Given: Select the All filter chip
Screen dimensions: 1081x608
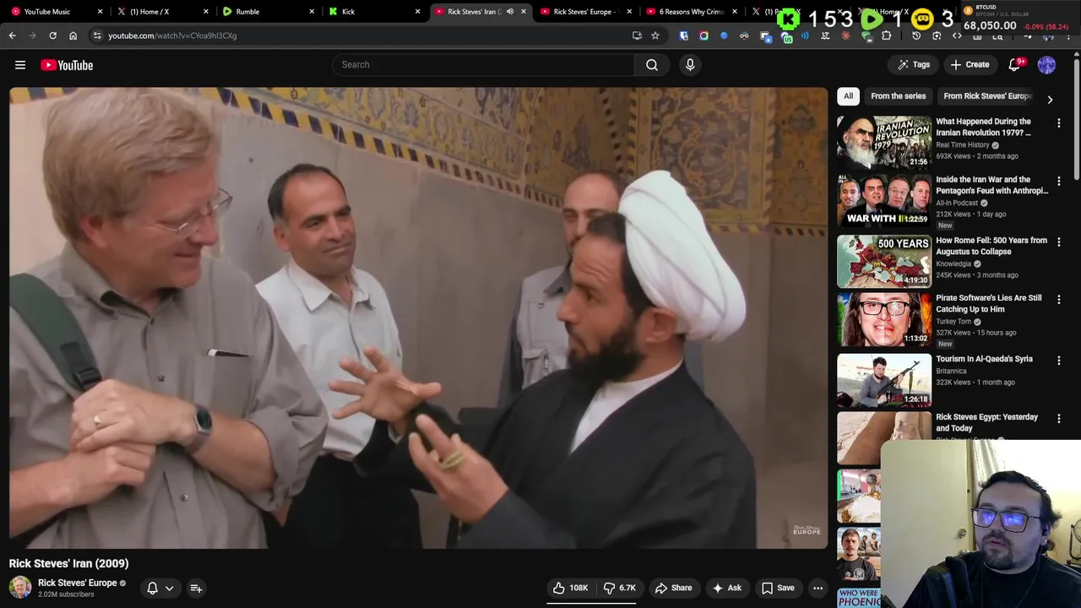Looking at the screenshot, I should click(848, 96).
